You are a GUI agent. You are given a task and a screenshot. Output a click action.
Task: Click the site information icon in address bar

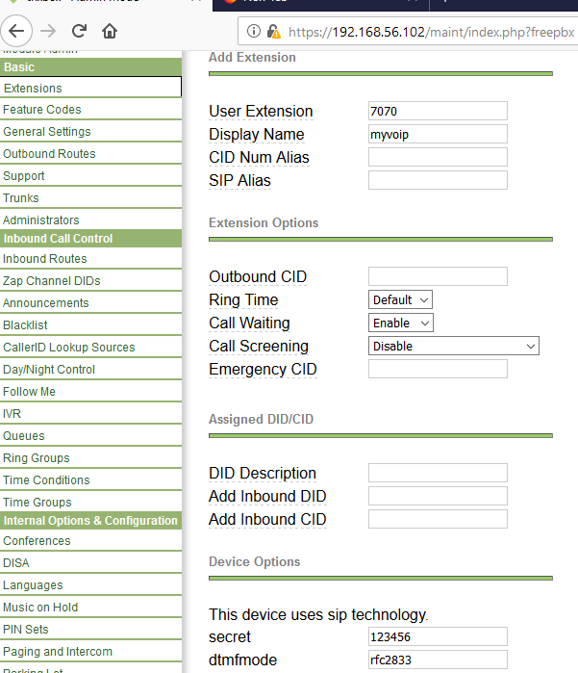point(255,31)
